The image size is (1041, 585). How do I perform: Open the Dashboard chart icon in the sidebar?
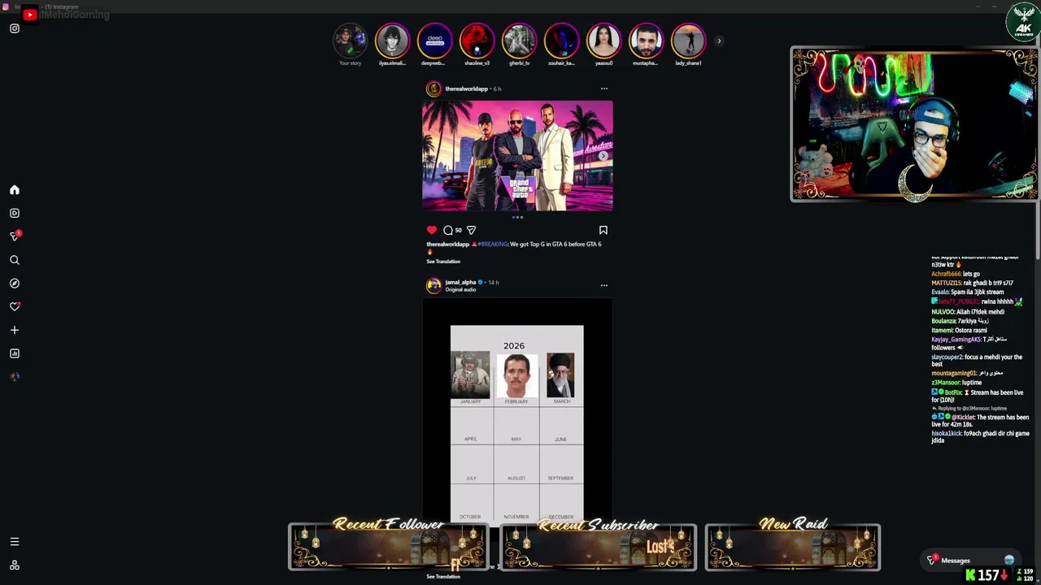click(14, 353)
